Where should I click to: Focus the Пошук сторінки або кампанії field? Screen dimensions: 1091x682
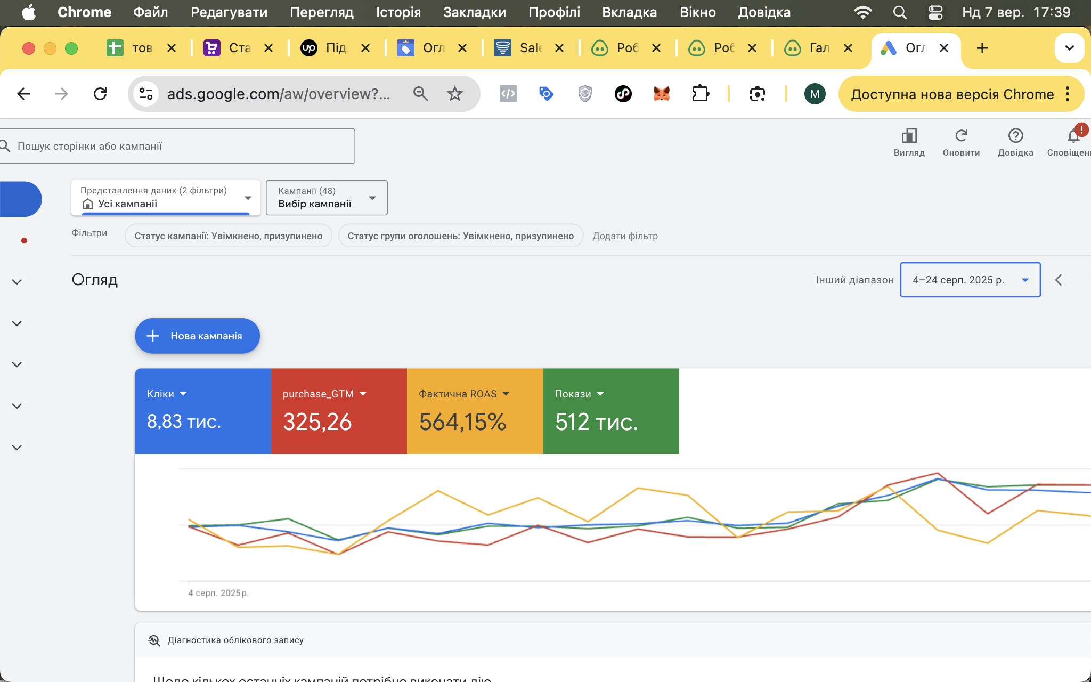tap(177, 146)
